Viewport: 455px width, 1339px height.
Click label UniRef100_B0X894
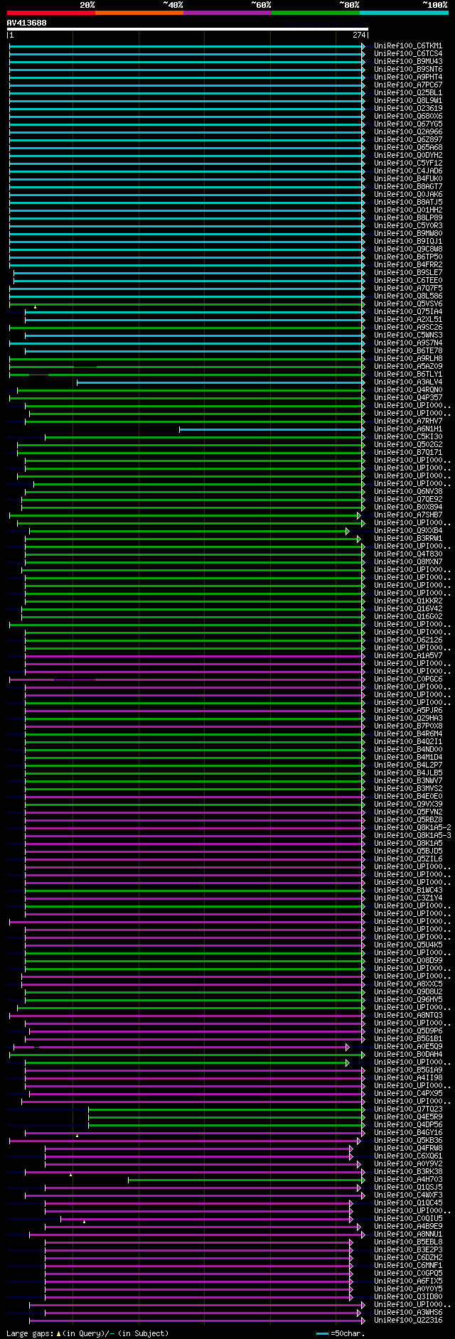(408, 507)
